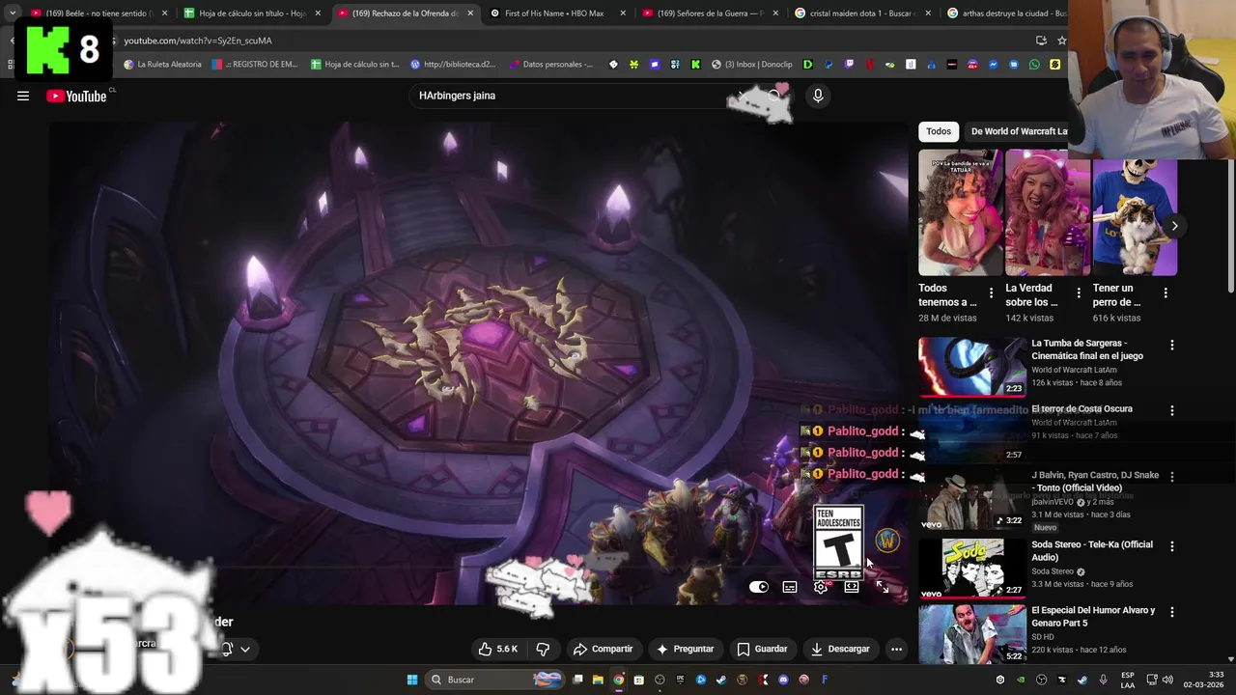Open Discord from the taskbar
Viewport: 1236px width, 695px height.
pyautogui.click(x=783, y=680)
